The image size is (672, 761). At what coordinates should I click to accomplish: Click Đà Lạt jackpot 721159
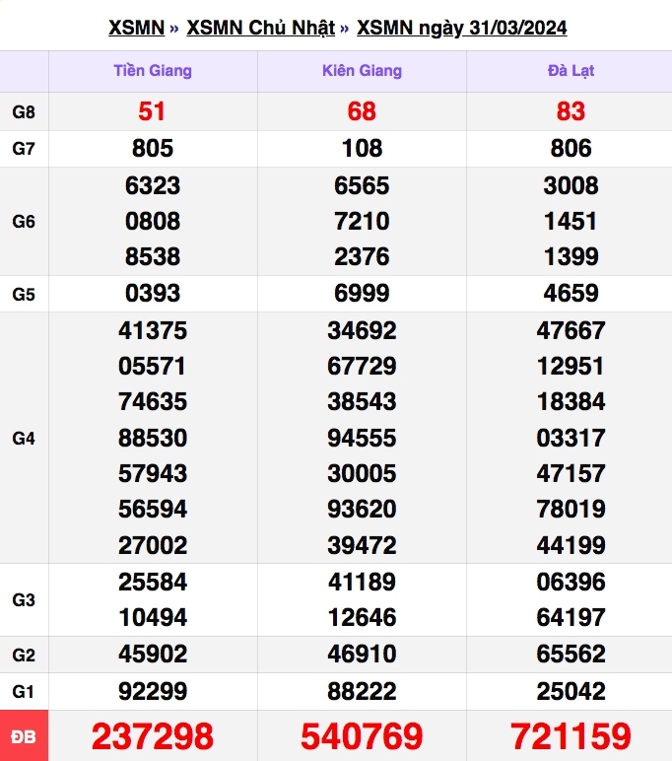click(571, 736)
